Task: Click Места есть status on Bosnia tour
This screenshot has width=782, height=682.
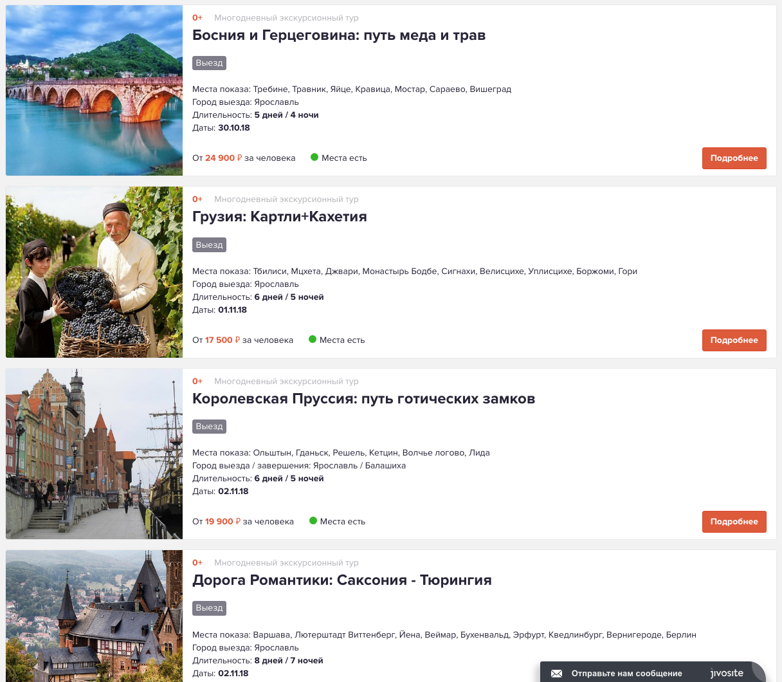Action: tap(344, 158)
